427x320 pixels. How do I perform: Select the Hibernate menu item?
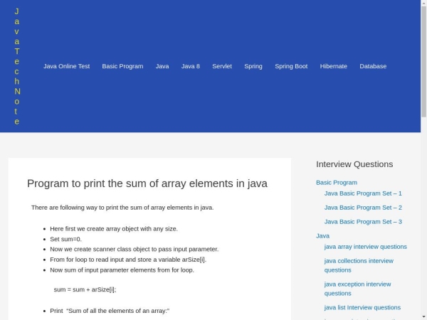[x=334, y=66]
